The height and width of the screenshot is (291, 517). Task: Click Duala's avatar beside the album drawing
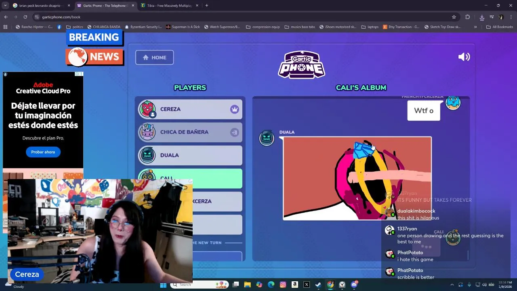pos(267,138)
